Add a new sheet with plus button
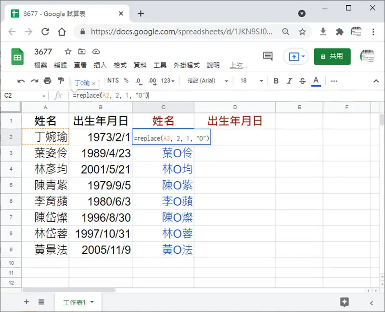 click(26, 302)
